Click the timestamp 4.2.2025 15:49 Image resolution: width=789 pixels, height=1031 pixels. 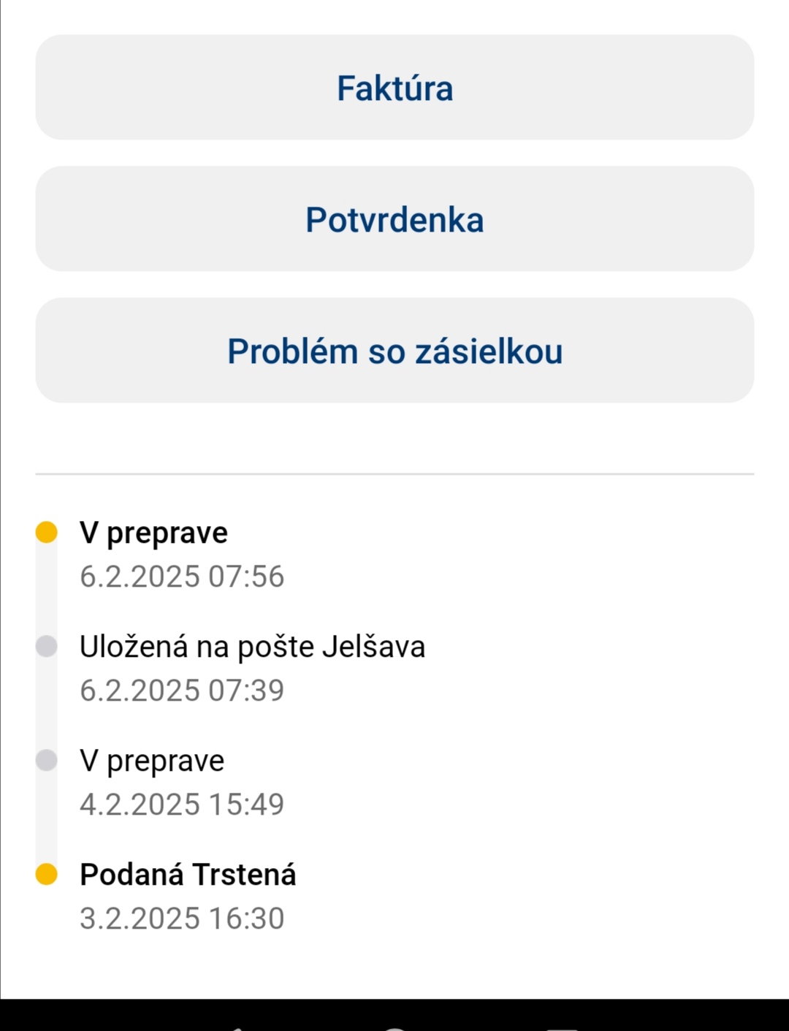[x=182, y=804]
